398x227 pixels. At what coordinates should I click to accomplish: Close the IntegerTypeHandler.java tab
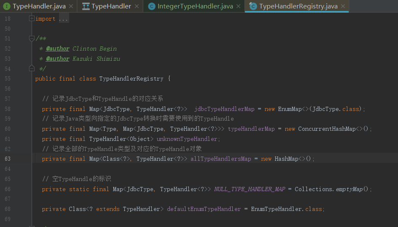tap(238, 6)
